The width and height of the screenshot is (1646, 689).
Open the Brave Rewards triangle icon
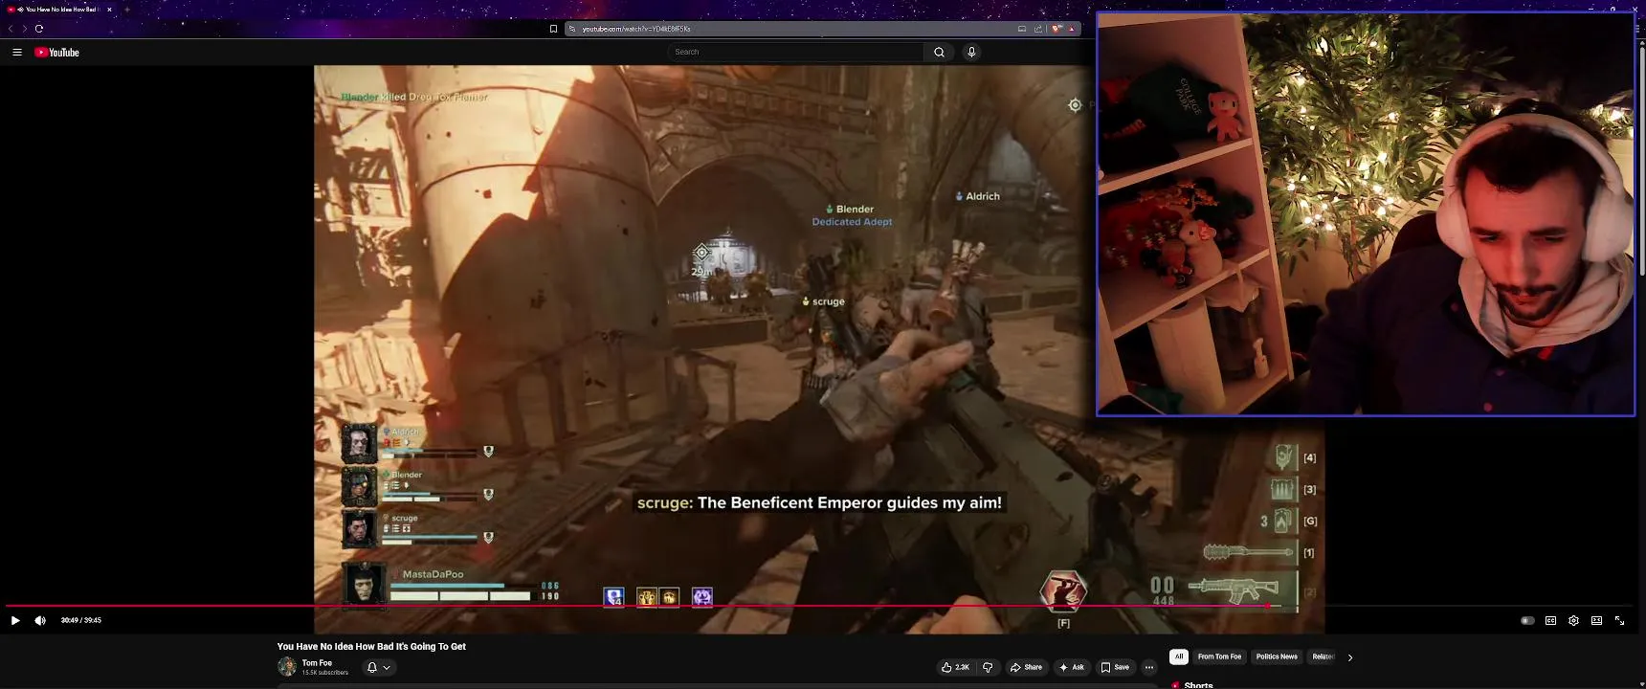[x=1072, y=29]
